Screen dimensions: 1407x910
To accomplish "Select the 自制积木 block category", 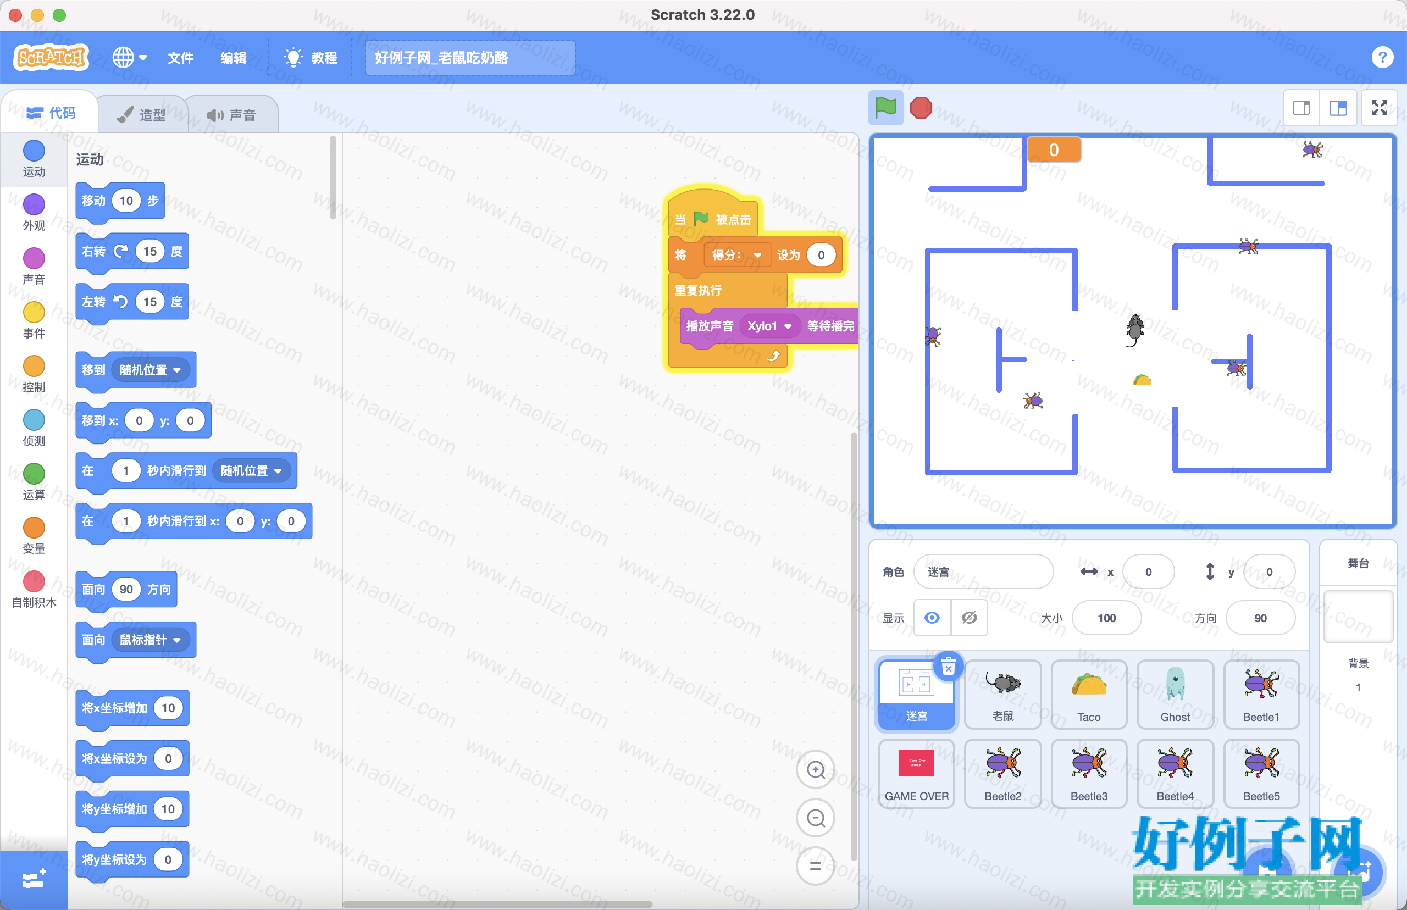I will [34, 589].
